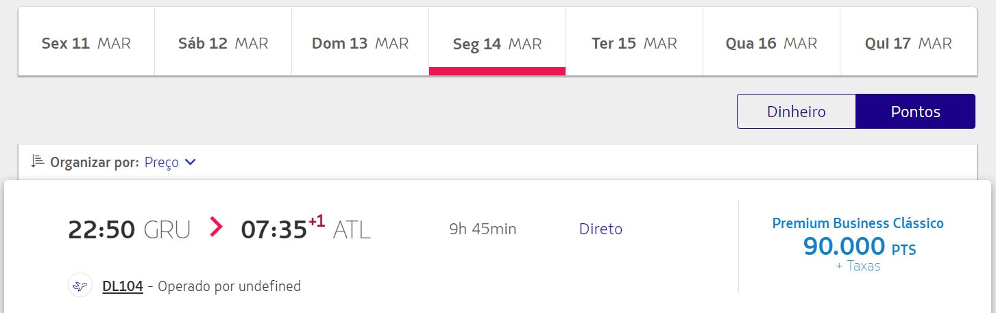The height and width of the screenshot is (313, 996).
Task: Select the Sáb 12 MAR date tab
Action: [x=223, y=42]
